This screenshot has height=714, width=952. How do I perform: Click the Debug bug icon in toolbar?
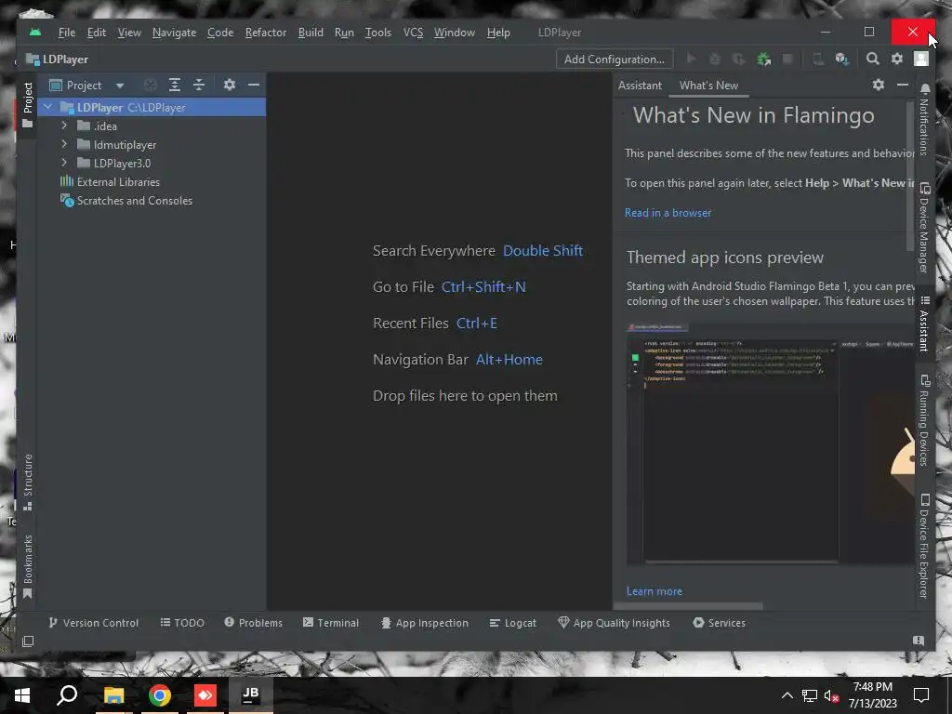715,59
